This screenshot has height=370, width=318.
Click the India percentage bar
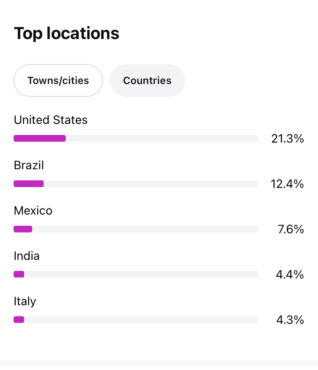pyautogui.click(x=136, y=275)
